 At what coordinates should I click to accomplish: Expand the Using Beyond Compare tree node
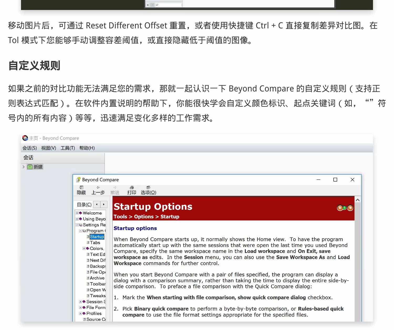click(77, 219)
